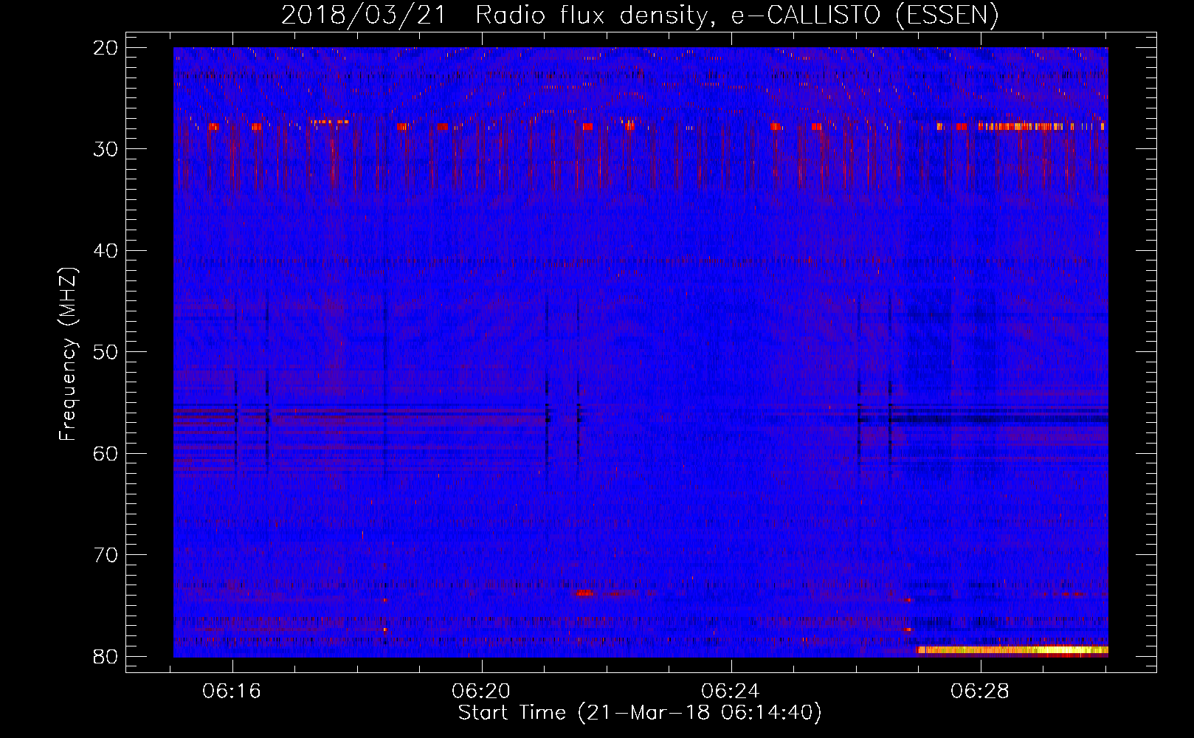The height and width of the screenshot is (738, 1194).
Task: Click the 80 frequency tick label
Action: click(x=106, y=656)
